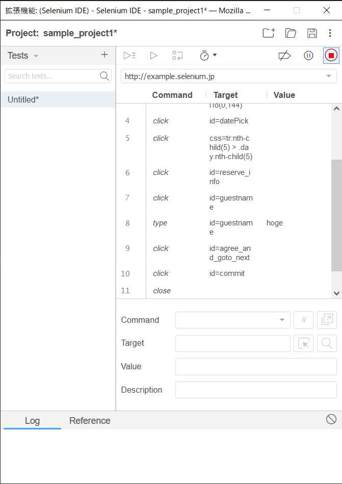Focus the Search tests field
342x484 pixels.
pyautogui.click(x=58, y=76)
